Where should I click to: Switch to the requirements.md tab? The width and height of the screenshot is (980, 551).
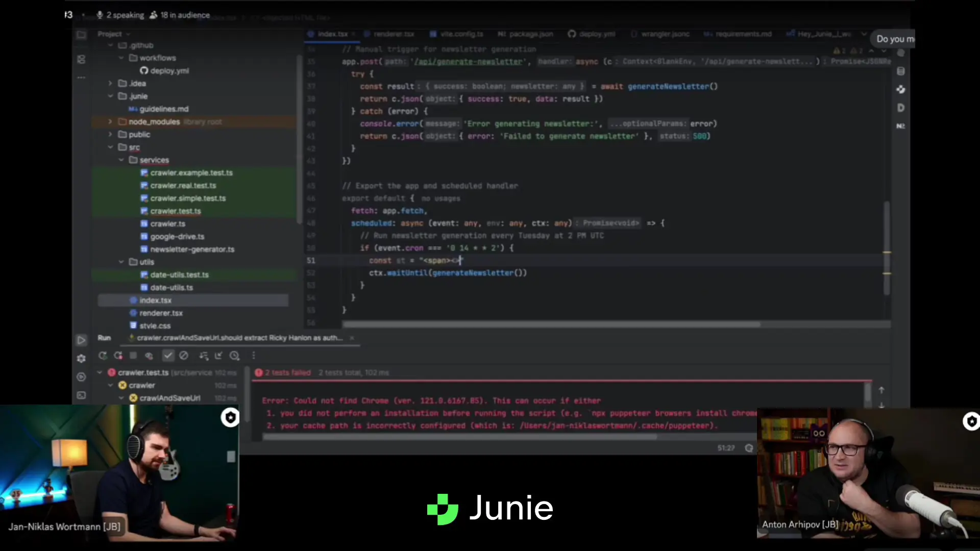[738, 34]
